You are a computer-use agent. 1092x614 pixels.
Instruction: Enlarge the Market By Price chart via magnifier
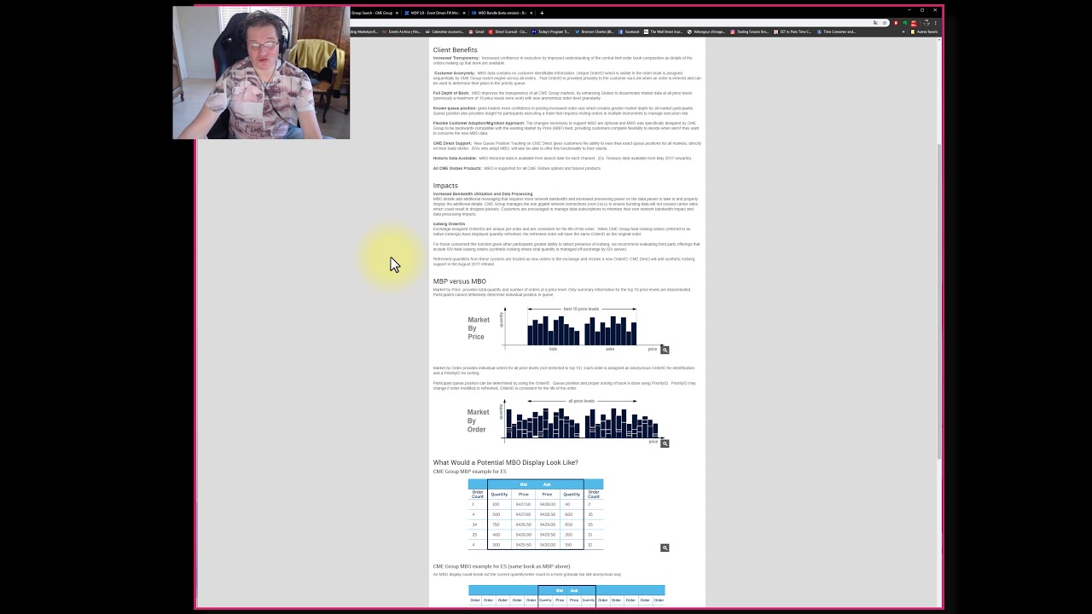(665, 350)
